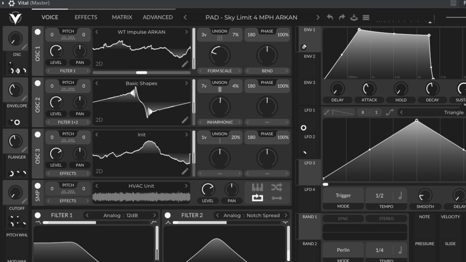Go to next preset arrow

pos(318,17)
